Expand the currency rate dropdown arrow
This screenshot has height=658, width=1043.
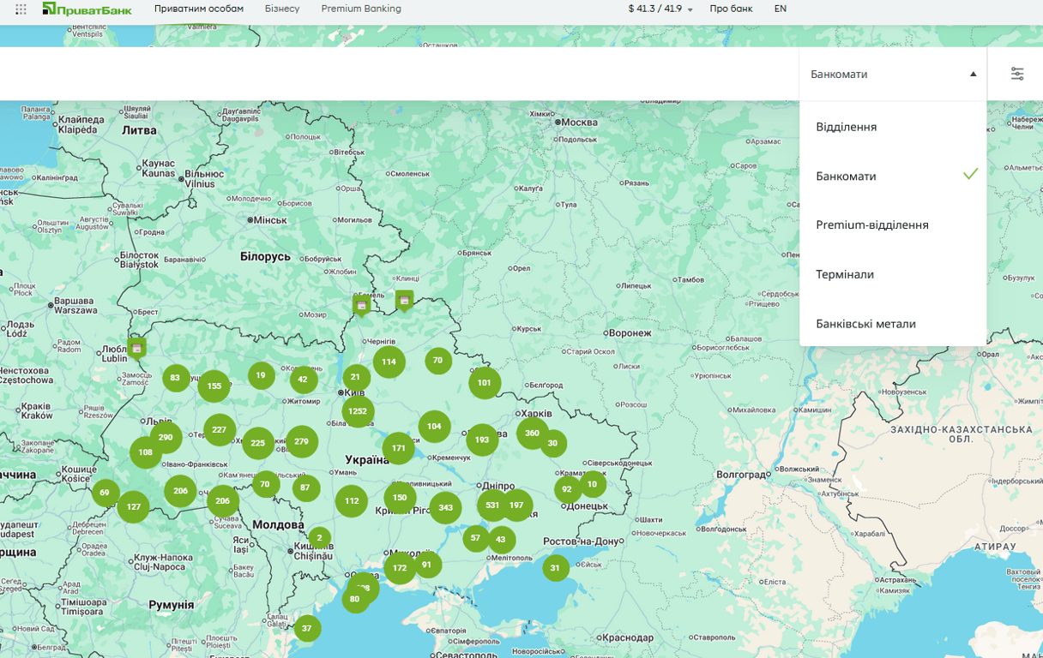pos(690,10)
